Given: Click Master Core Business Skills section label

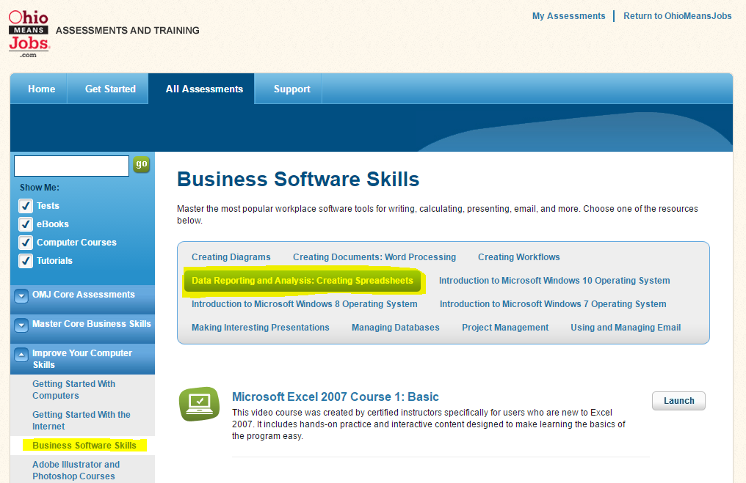Looking at the screenshot, I should pyautogui.click(x=91, y=324).
